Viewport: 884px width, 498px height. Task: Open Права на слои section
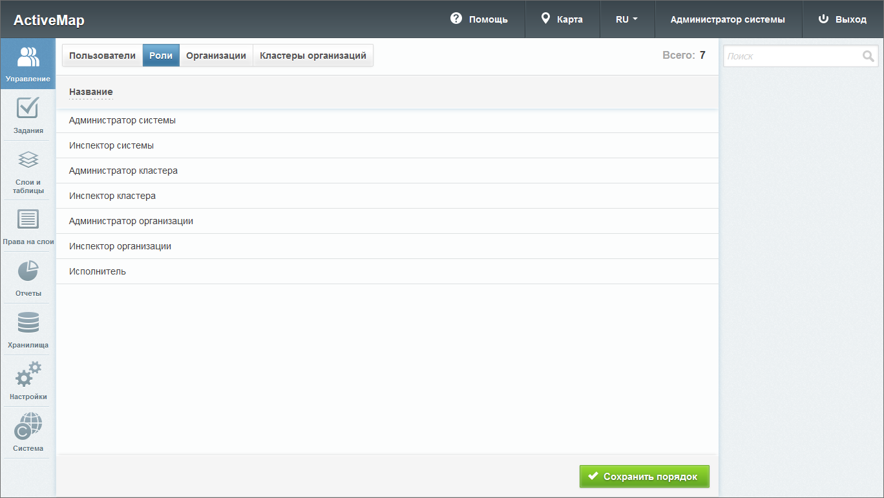click(28, 220)
